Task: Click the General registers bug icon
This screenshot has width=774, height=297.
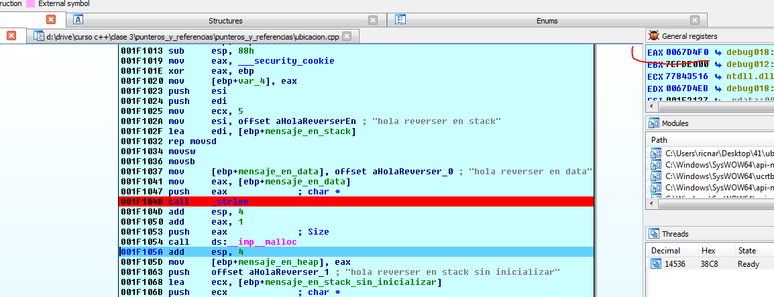Action: [653, 36]
